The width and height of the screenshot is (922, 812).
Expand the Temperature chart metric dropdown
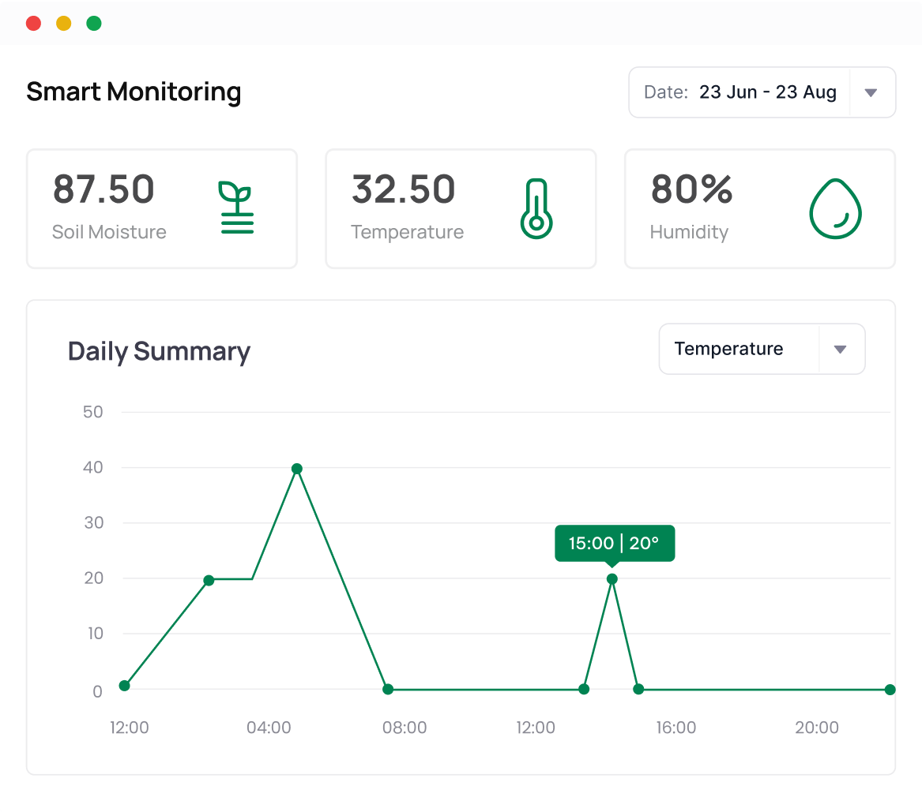tap(841, 349)
